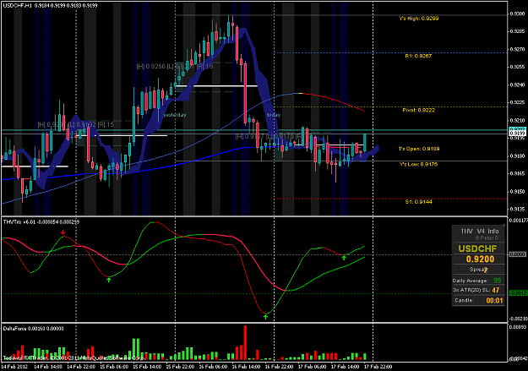Click the 16 Feb 14:00 time label

pyautogui.click(x=247, y=366)
